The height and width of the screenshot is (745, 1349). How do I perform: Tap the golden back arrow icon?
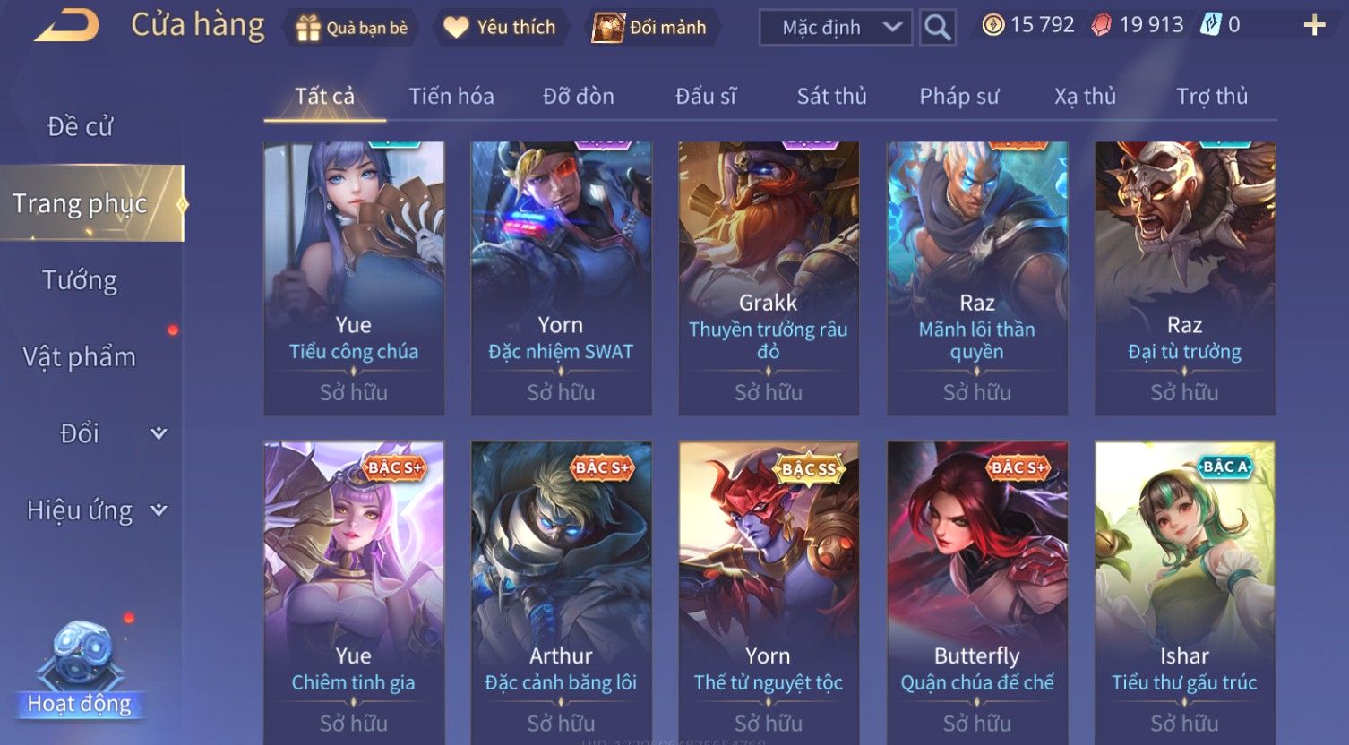tap(66, 26)
